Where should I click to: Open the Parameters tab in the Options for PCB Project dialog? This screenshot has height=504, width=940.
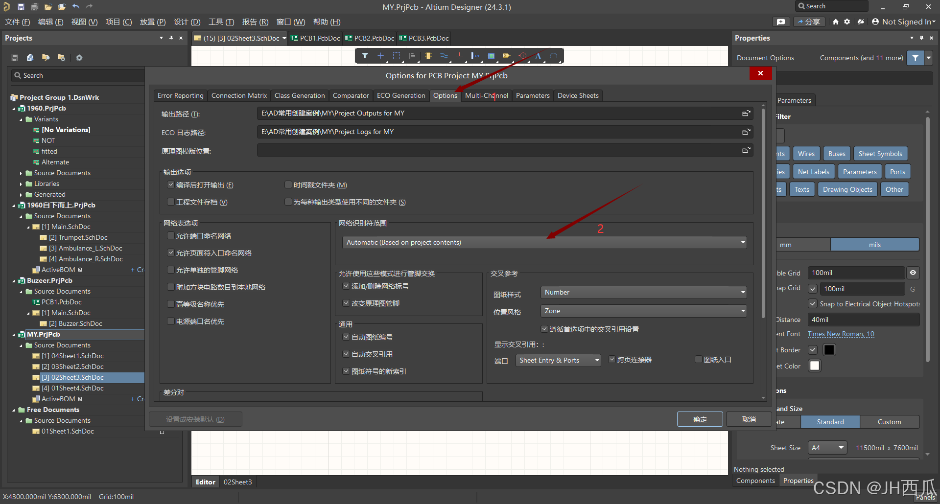click(x=533, y=96)
